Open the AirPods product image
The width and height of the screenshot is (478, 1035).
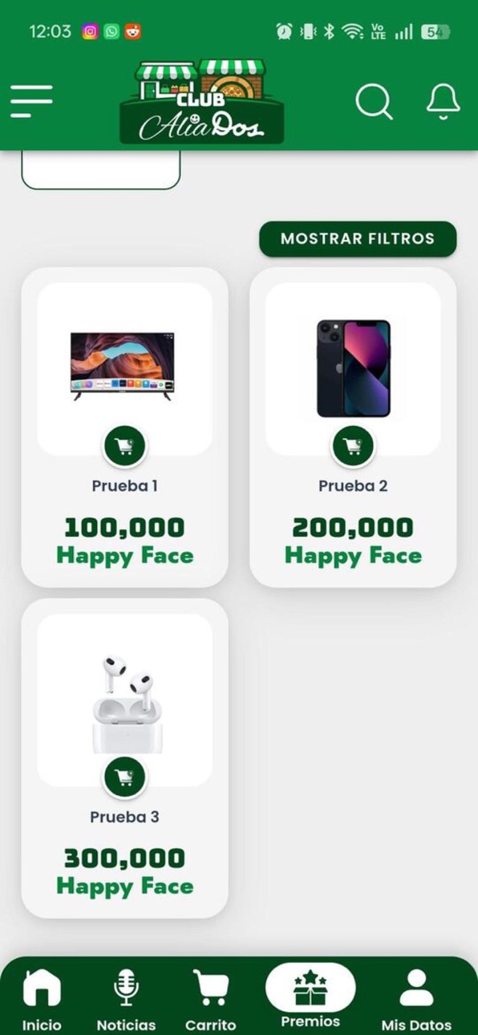click(125, 704)
